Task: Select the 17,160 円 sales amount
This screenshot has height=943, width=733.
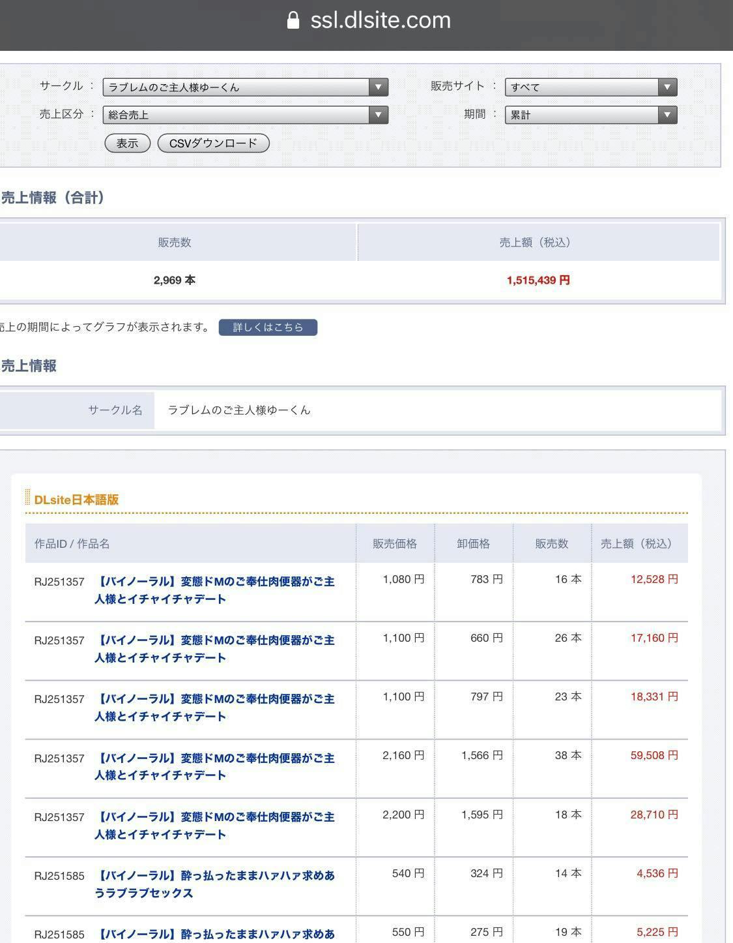Action: 654,638
